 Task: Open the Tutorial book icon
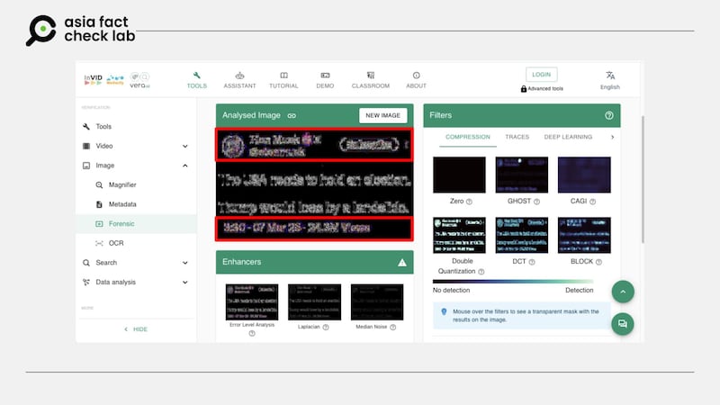pos(284,76)
